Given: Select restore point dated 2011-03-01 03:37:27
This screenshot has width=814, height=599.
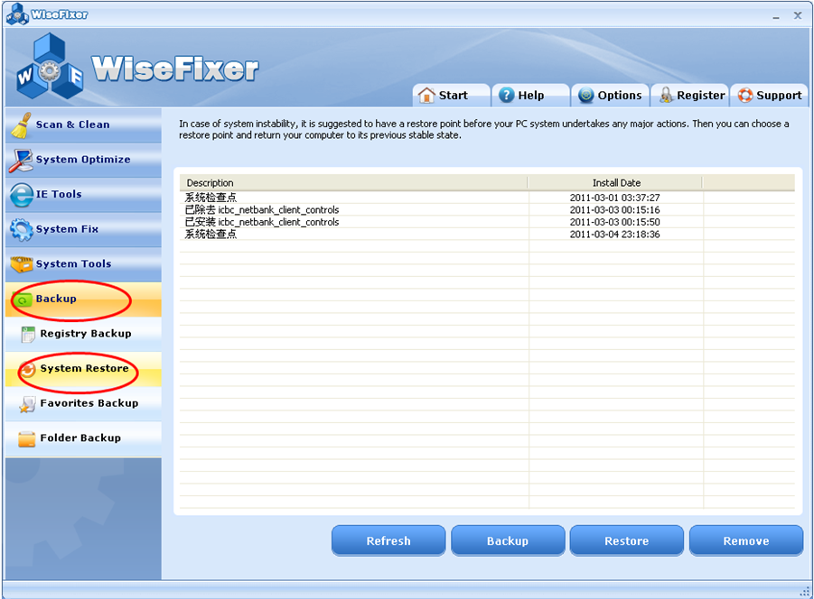Looking at the screenshot, I should pyautogui.click(x=487, y=198).
